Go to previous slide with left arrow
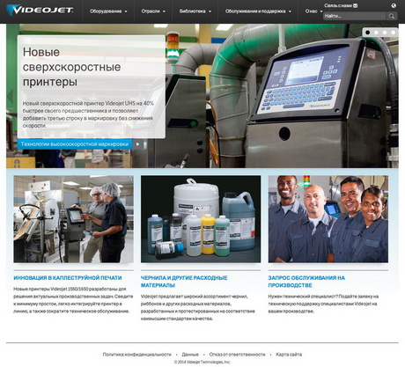Screen dimensions: 405x367 [x=10, y=96]
